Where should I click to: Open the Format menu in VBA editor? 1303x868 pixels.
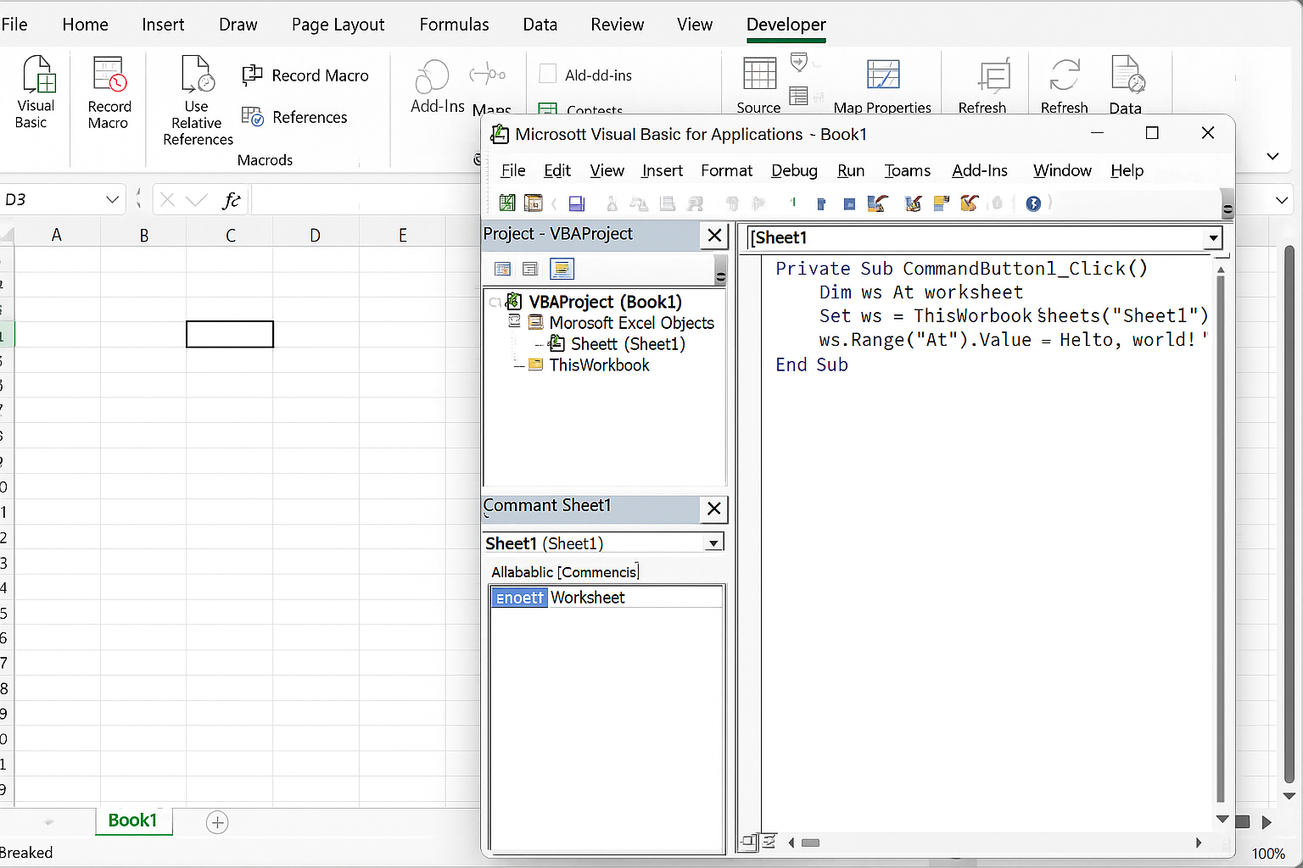tap(726, 170)
